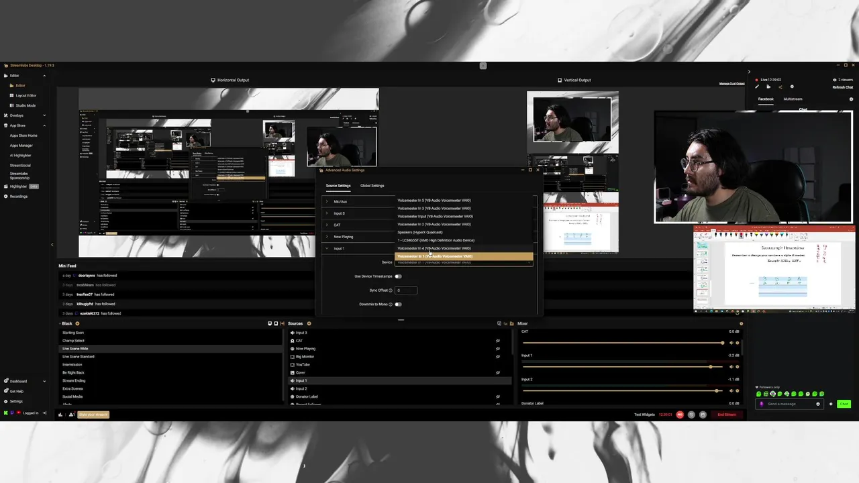Click the performance stats bar chart icon

(x=60, y=414)
